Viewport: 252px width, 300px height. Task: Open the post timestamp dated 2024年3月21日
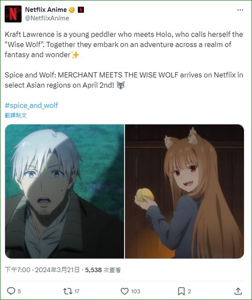tap(42, 270)
